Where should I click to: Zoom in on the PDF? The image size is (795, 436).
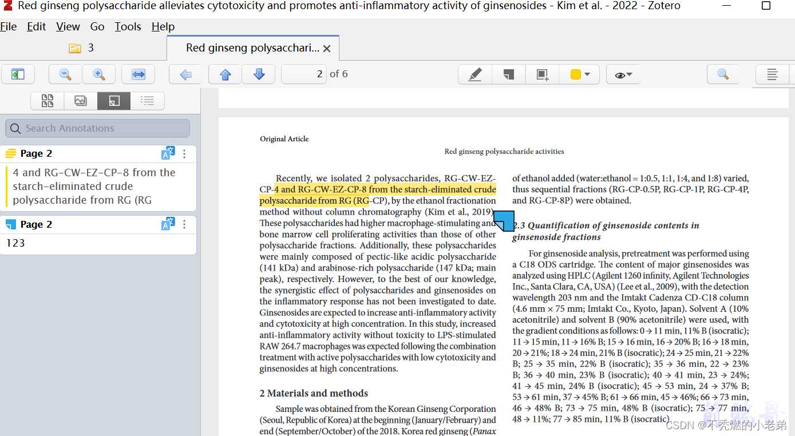[x=98, y=74]
